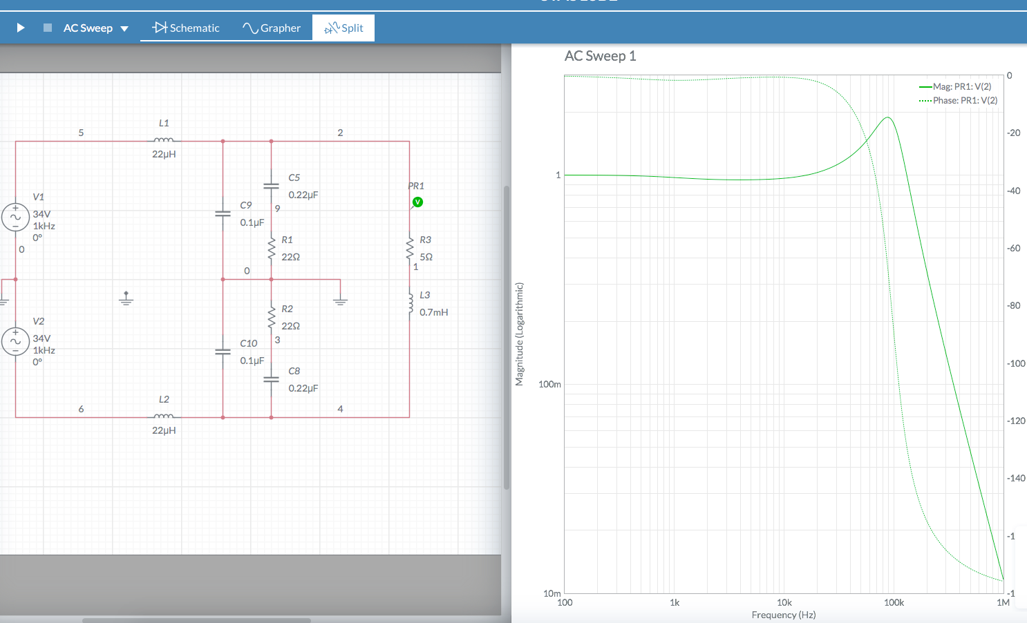
Task: Click the 1kHz value of V2
Action: (44, 350)
